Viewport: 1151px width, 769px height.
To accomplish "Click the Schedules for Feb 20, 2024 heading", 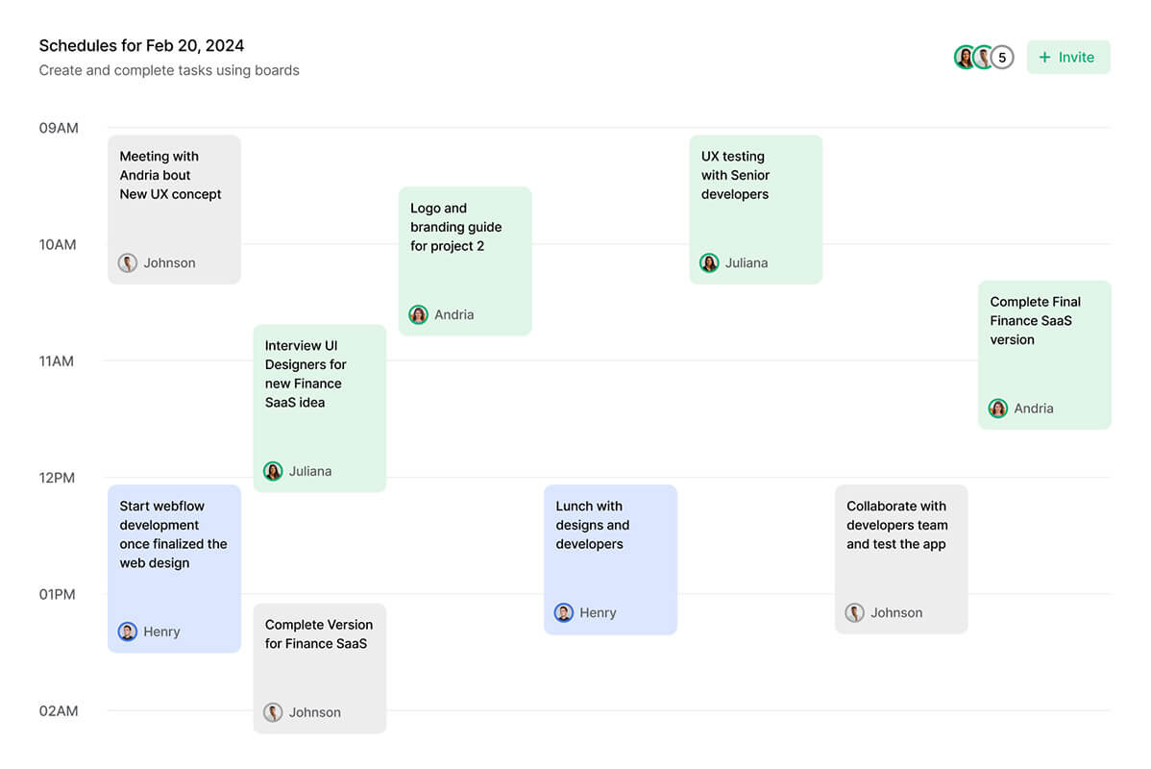I will click(141, 45).
